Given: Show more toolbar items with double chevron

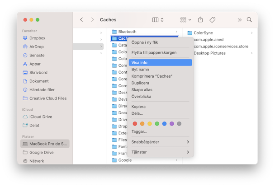Looking at the screenshot, I should (240, 20).
